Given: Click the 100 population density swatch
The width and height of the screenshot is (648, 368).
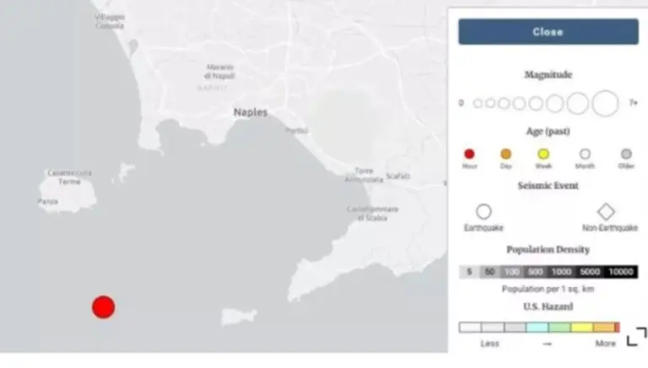Looking at the screenshot, I should 512,272.
